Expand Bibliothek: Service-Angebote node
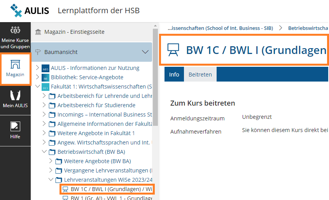329x200 pixels. (x=37, y=77)
